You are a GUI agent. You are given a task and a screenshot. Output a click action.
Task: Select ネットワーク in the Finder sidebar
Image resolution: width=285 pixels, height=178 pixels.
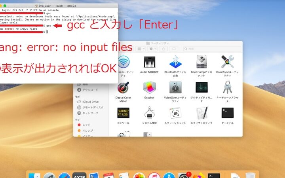pos(88,113)
